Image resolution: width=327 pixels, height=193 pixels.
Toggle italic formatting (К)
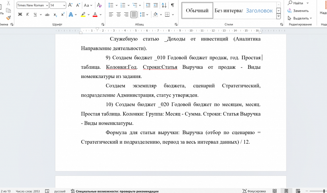28,14
